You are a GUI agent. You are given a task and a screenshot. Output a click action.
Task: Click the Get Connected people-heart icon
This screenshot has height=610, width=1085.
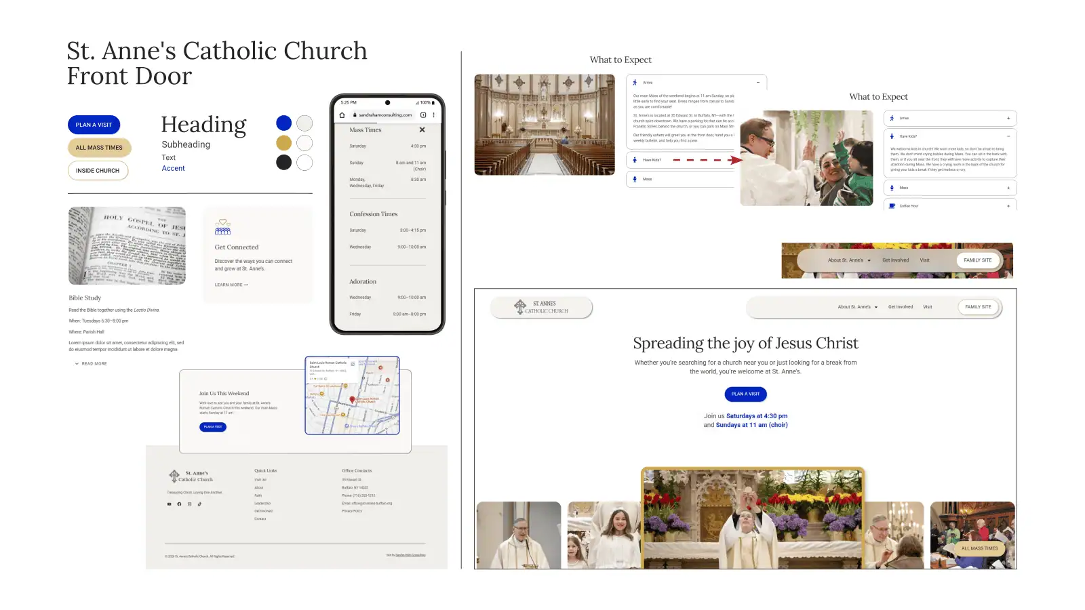tap(223, 226)
